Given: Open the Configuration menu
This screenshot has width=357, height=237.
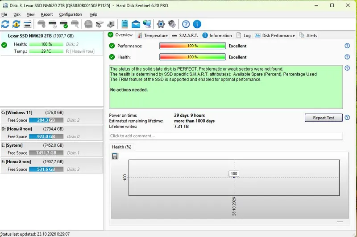Looking at the screenshot, I should point(71,14).
